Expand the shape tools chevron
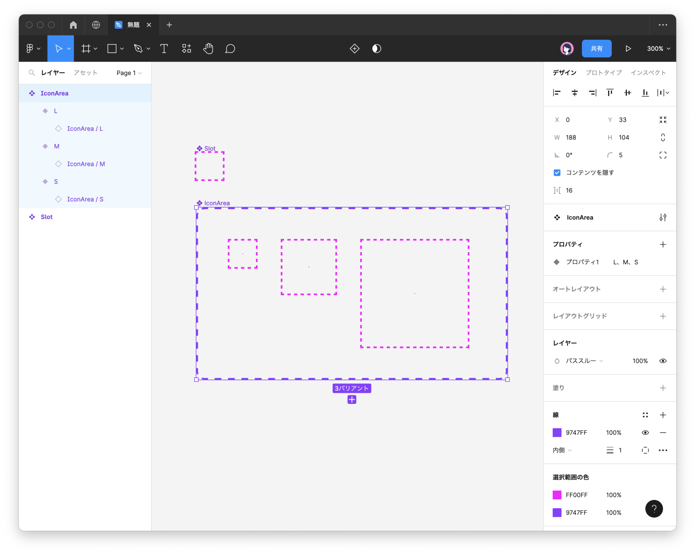The image size is (695, 554). (122, 49)
